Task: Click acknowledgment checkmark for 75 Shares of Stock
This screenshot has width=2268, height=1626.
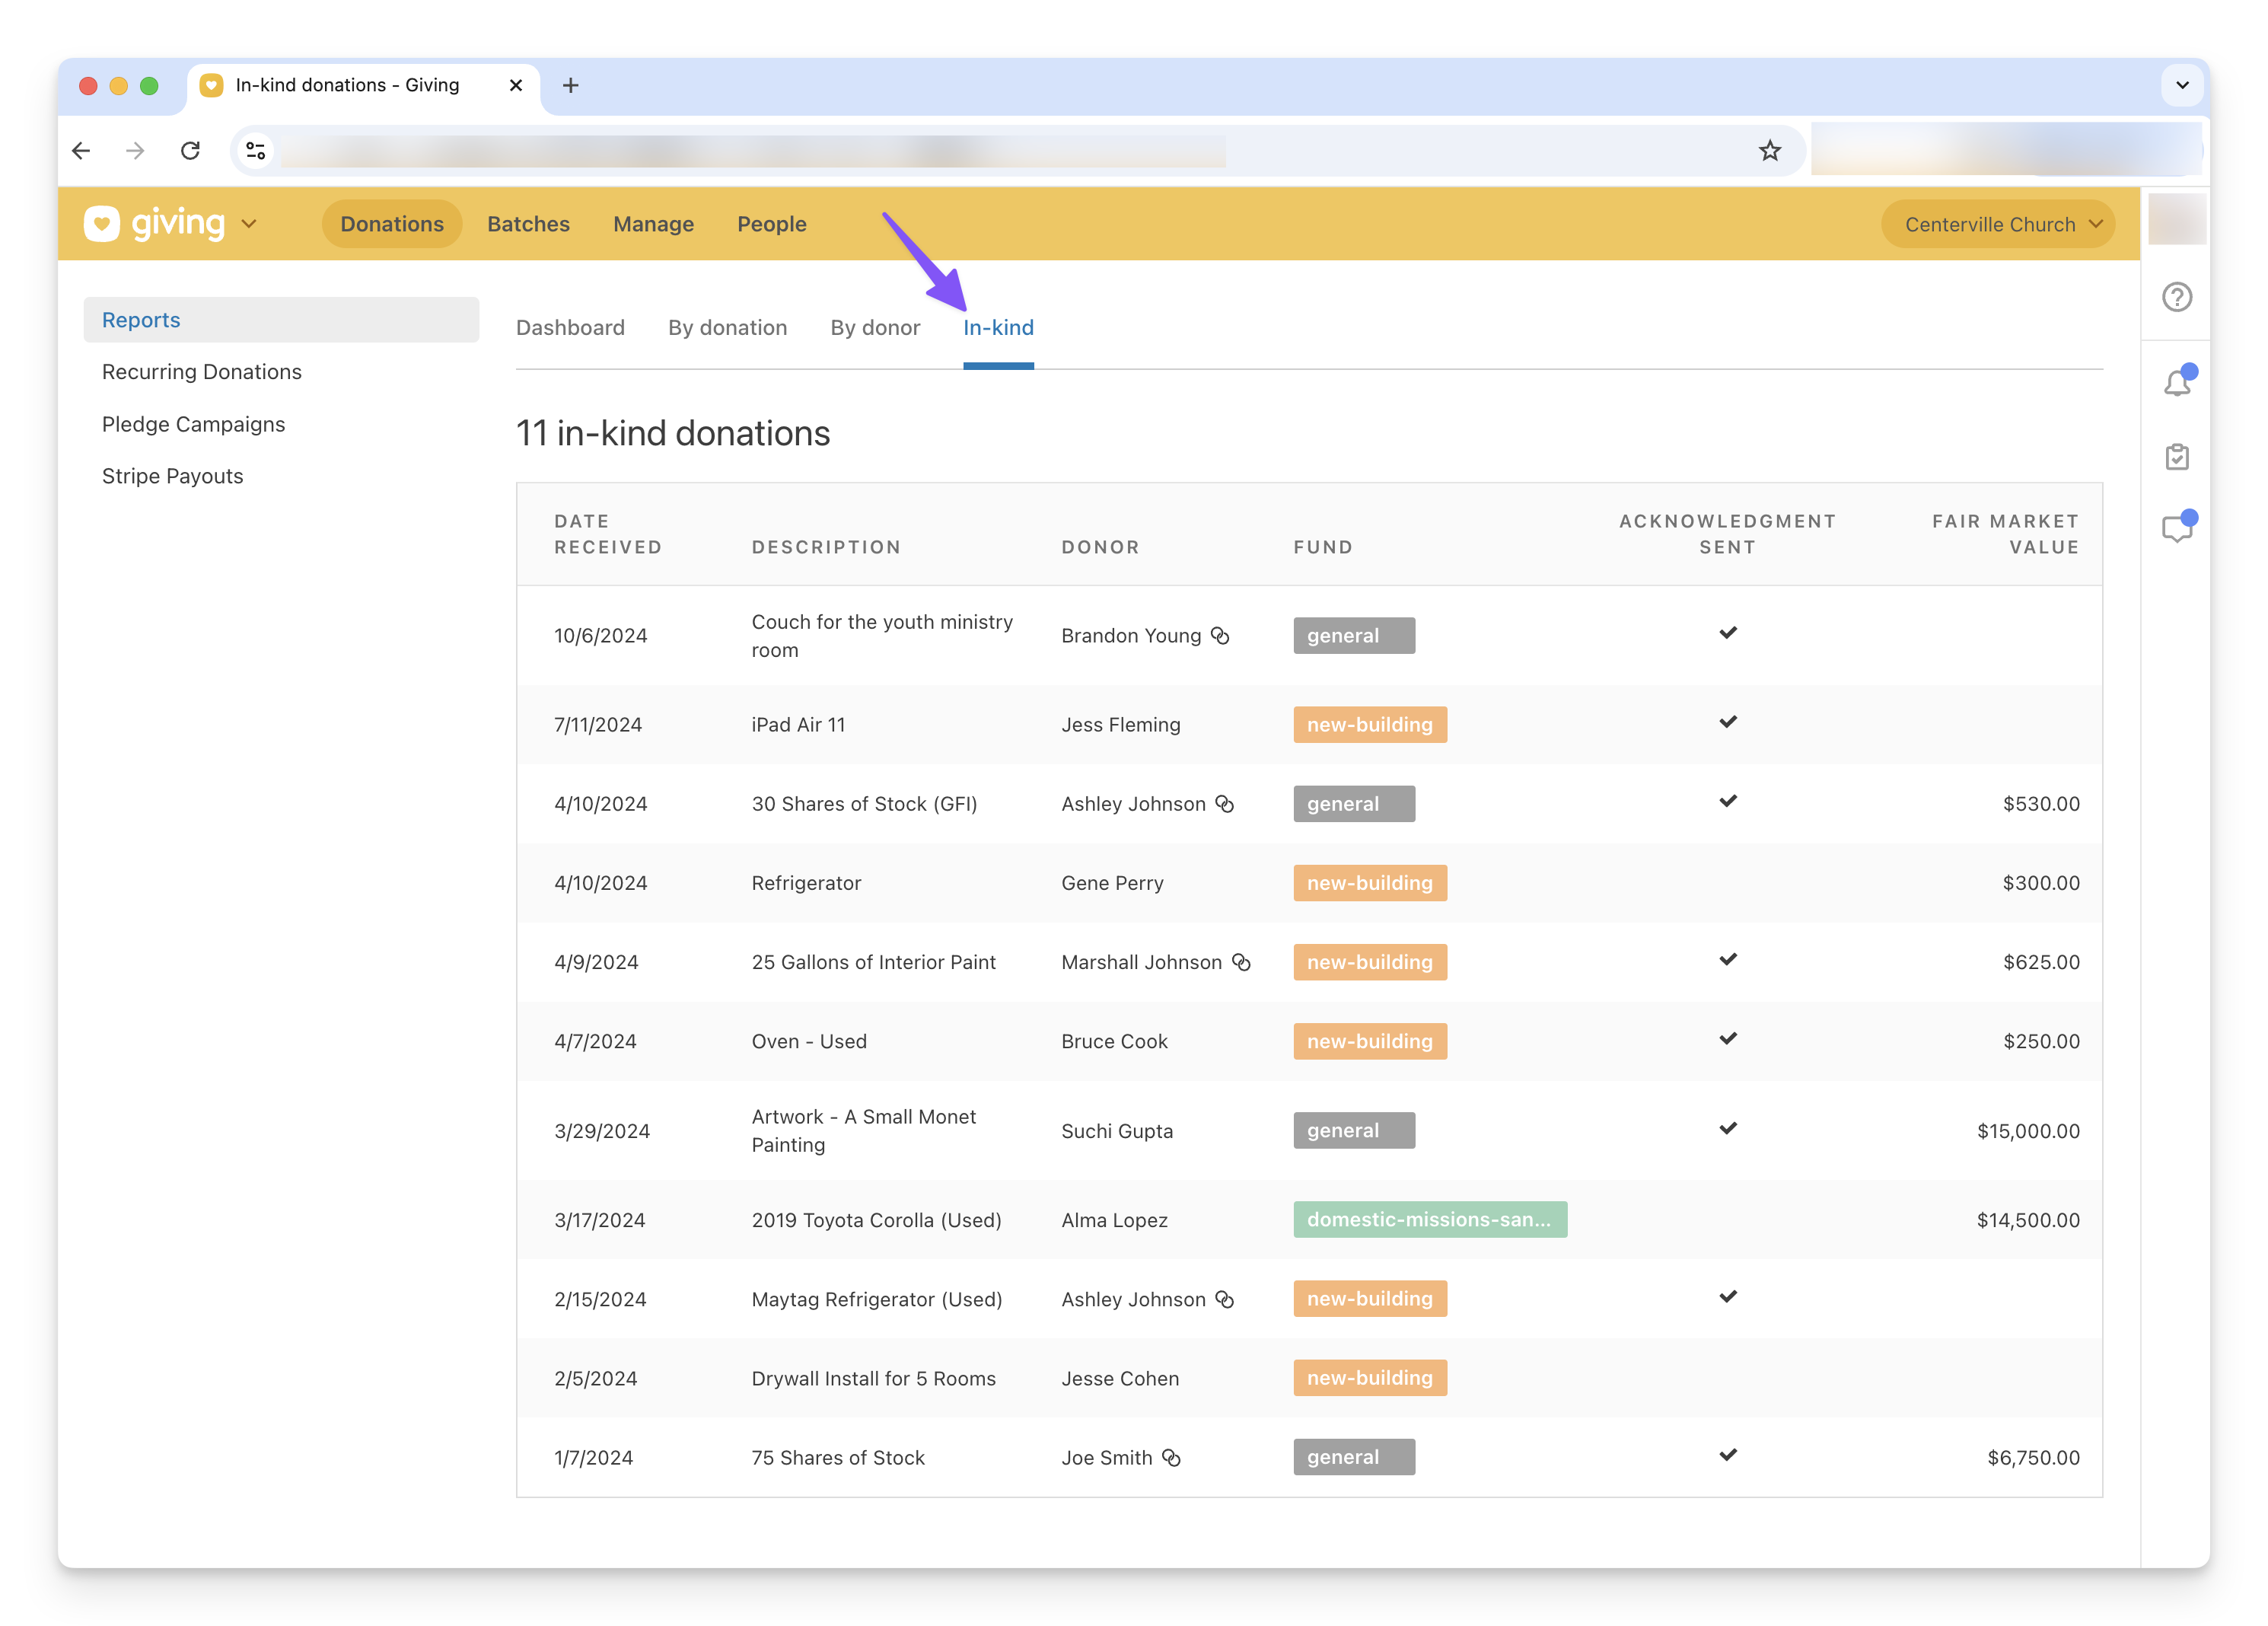Action: (1727, 1455)
